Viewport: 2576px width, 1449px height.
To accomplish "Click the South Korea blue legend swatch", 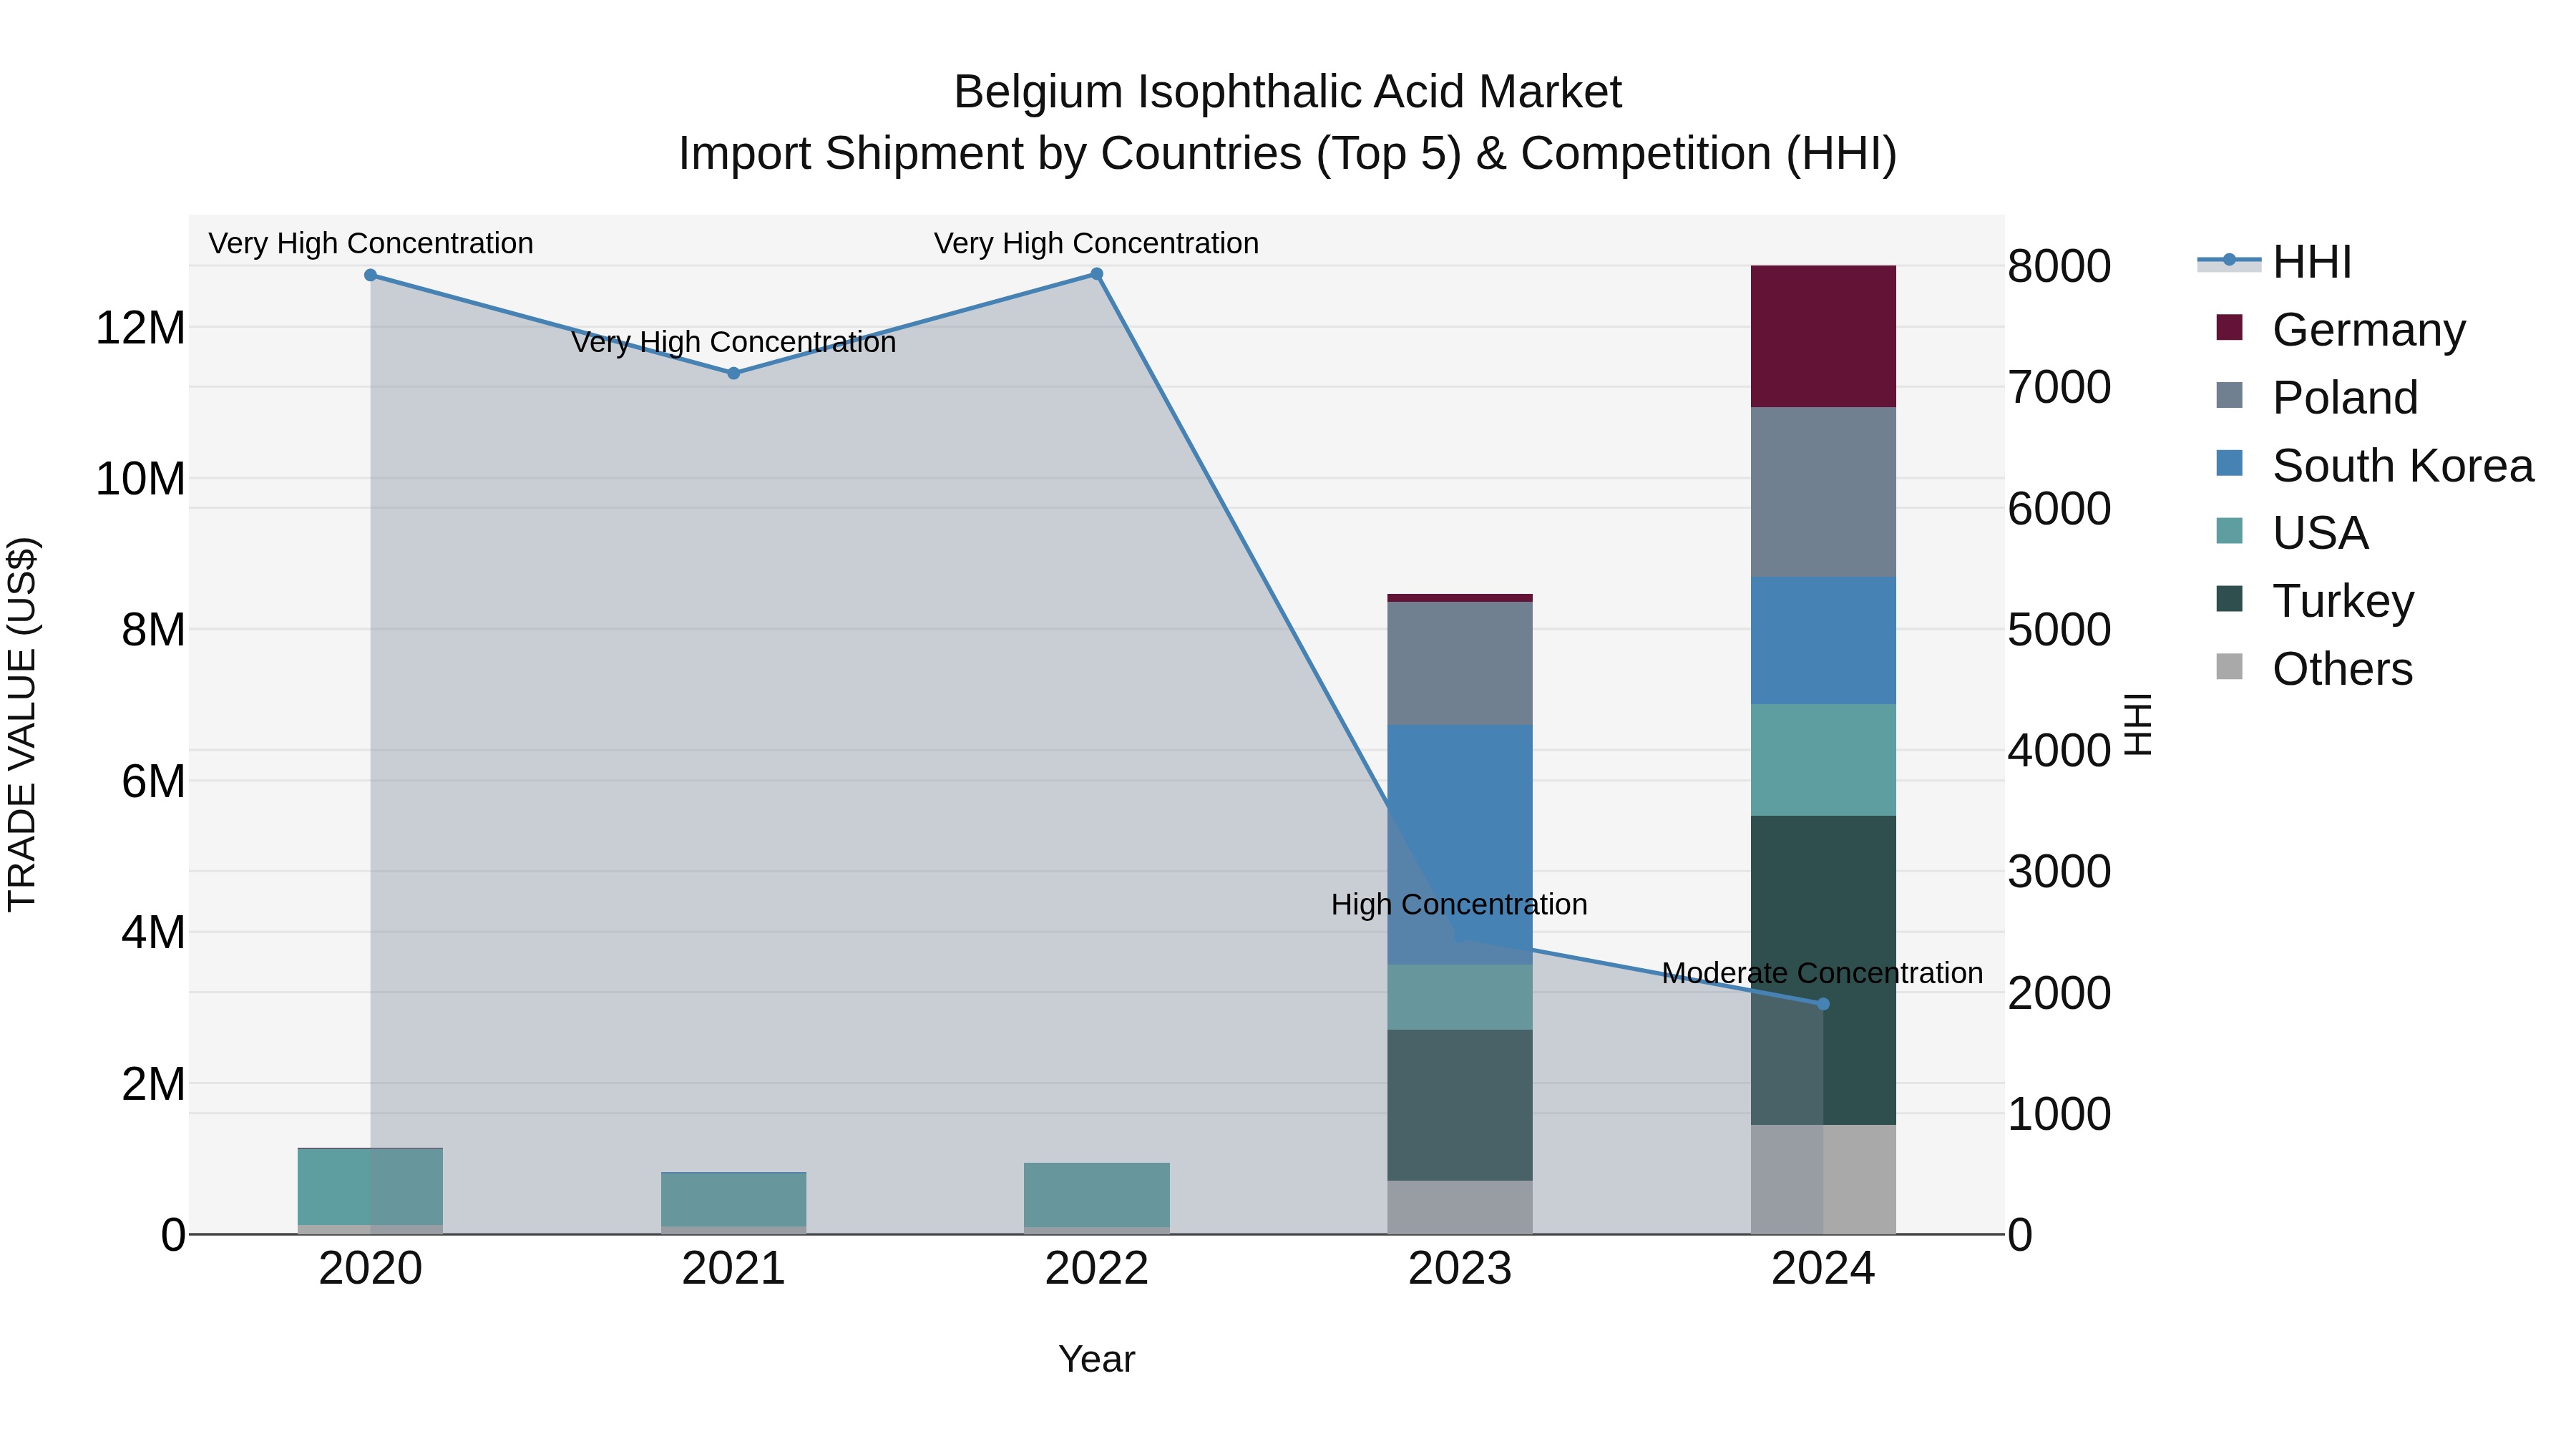I will click(2229, 463).
